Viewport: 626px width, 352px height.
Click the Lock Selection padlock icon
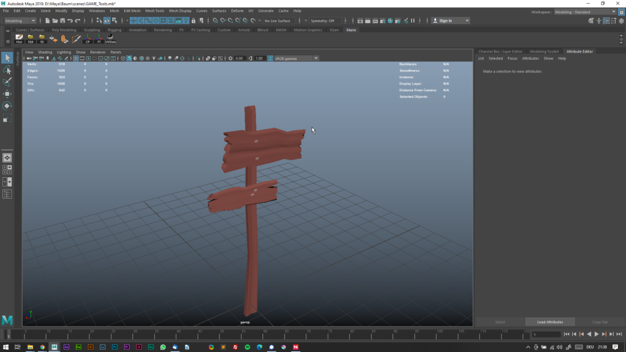194,20
